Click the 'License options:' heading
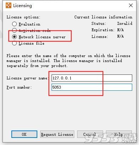The image size is (139, 145). pyautogui.click(x=23, y=17)
